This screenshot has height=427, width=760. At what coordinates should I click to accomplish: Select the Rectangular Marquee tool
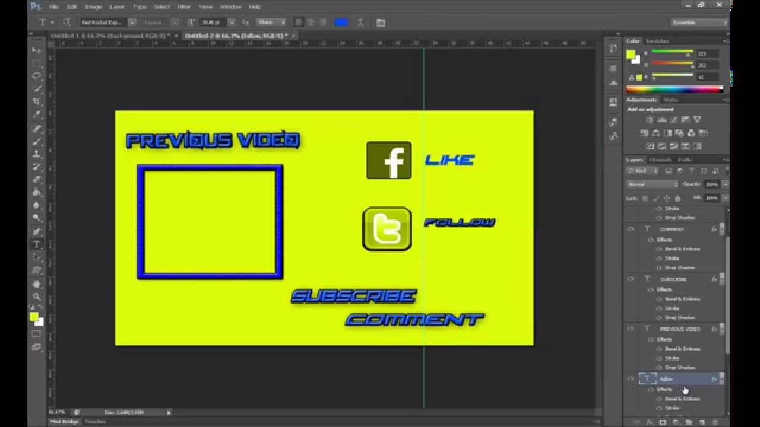[37, 63]
